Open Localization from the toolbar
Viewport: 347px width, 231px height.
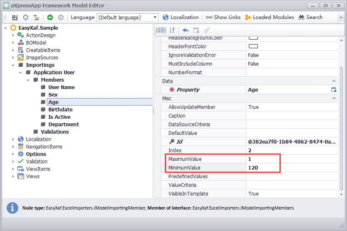click(x=181, y=17)
